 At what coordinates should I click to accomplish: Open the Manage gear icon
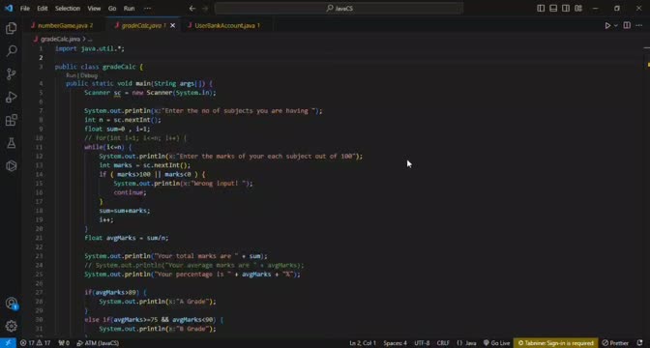click(x=12, y=326)
